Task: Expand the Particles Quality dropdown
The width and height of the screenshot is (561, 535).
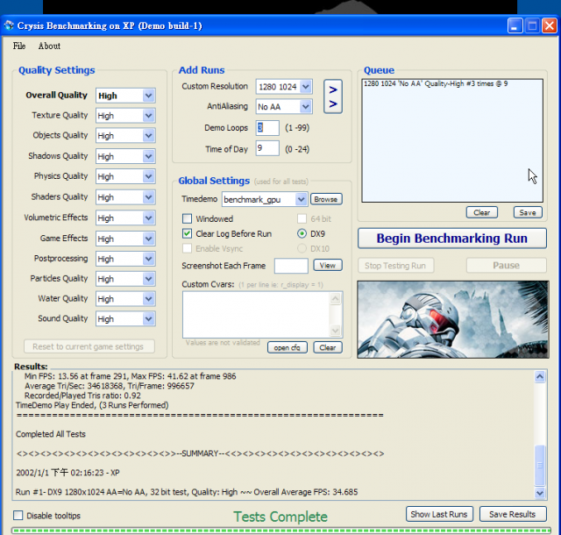Action: [x=148, y=279]
